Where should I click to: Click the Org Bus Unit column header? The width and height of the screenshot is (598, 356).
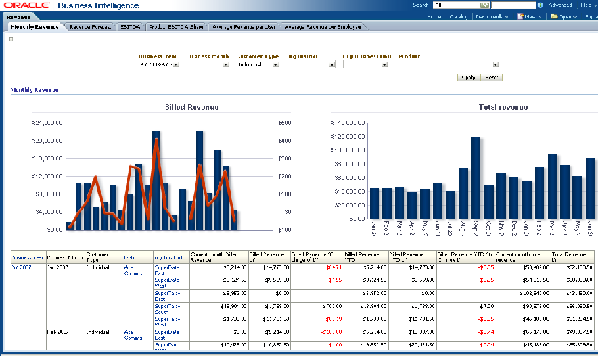pyautogui.click(x=169, y=257)
